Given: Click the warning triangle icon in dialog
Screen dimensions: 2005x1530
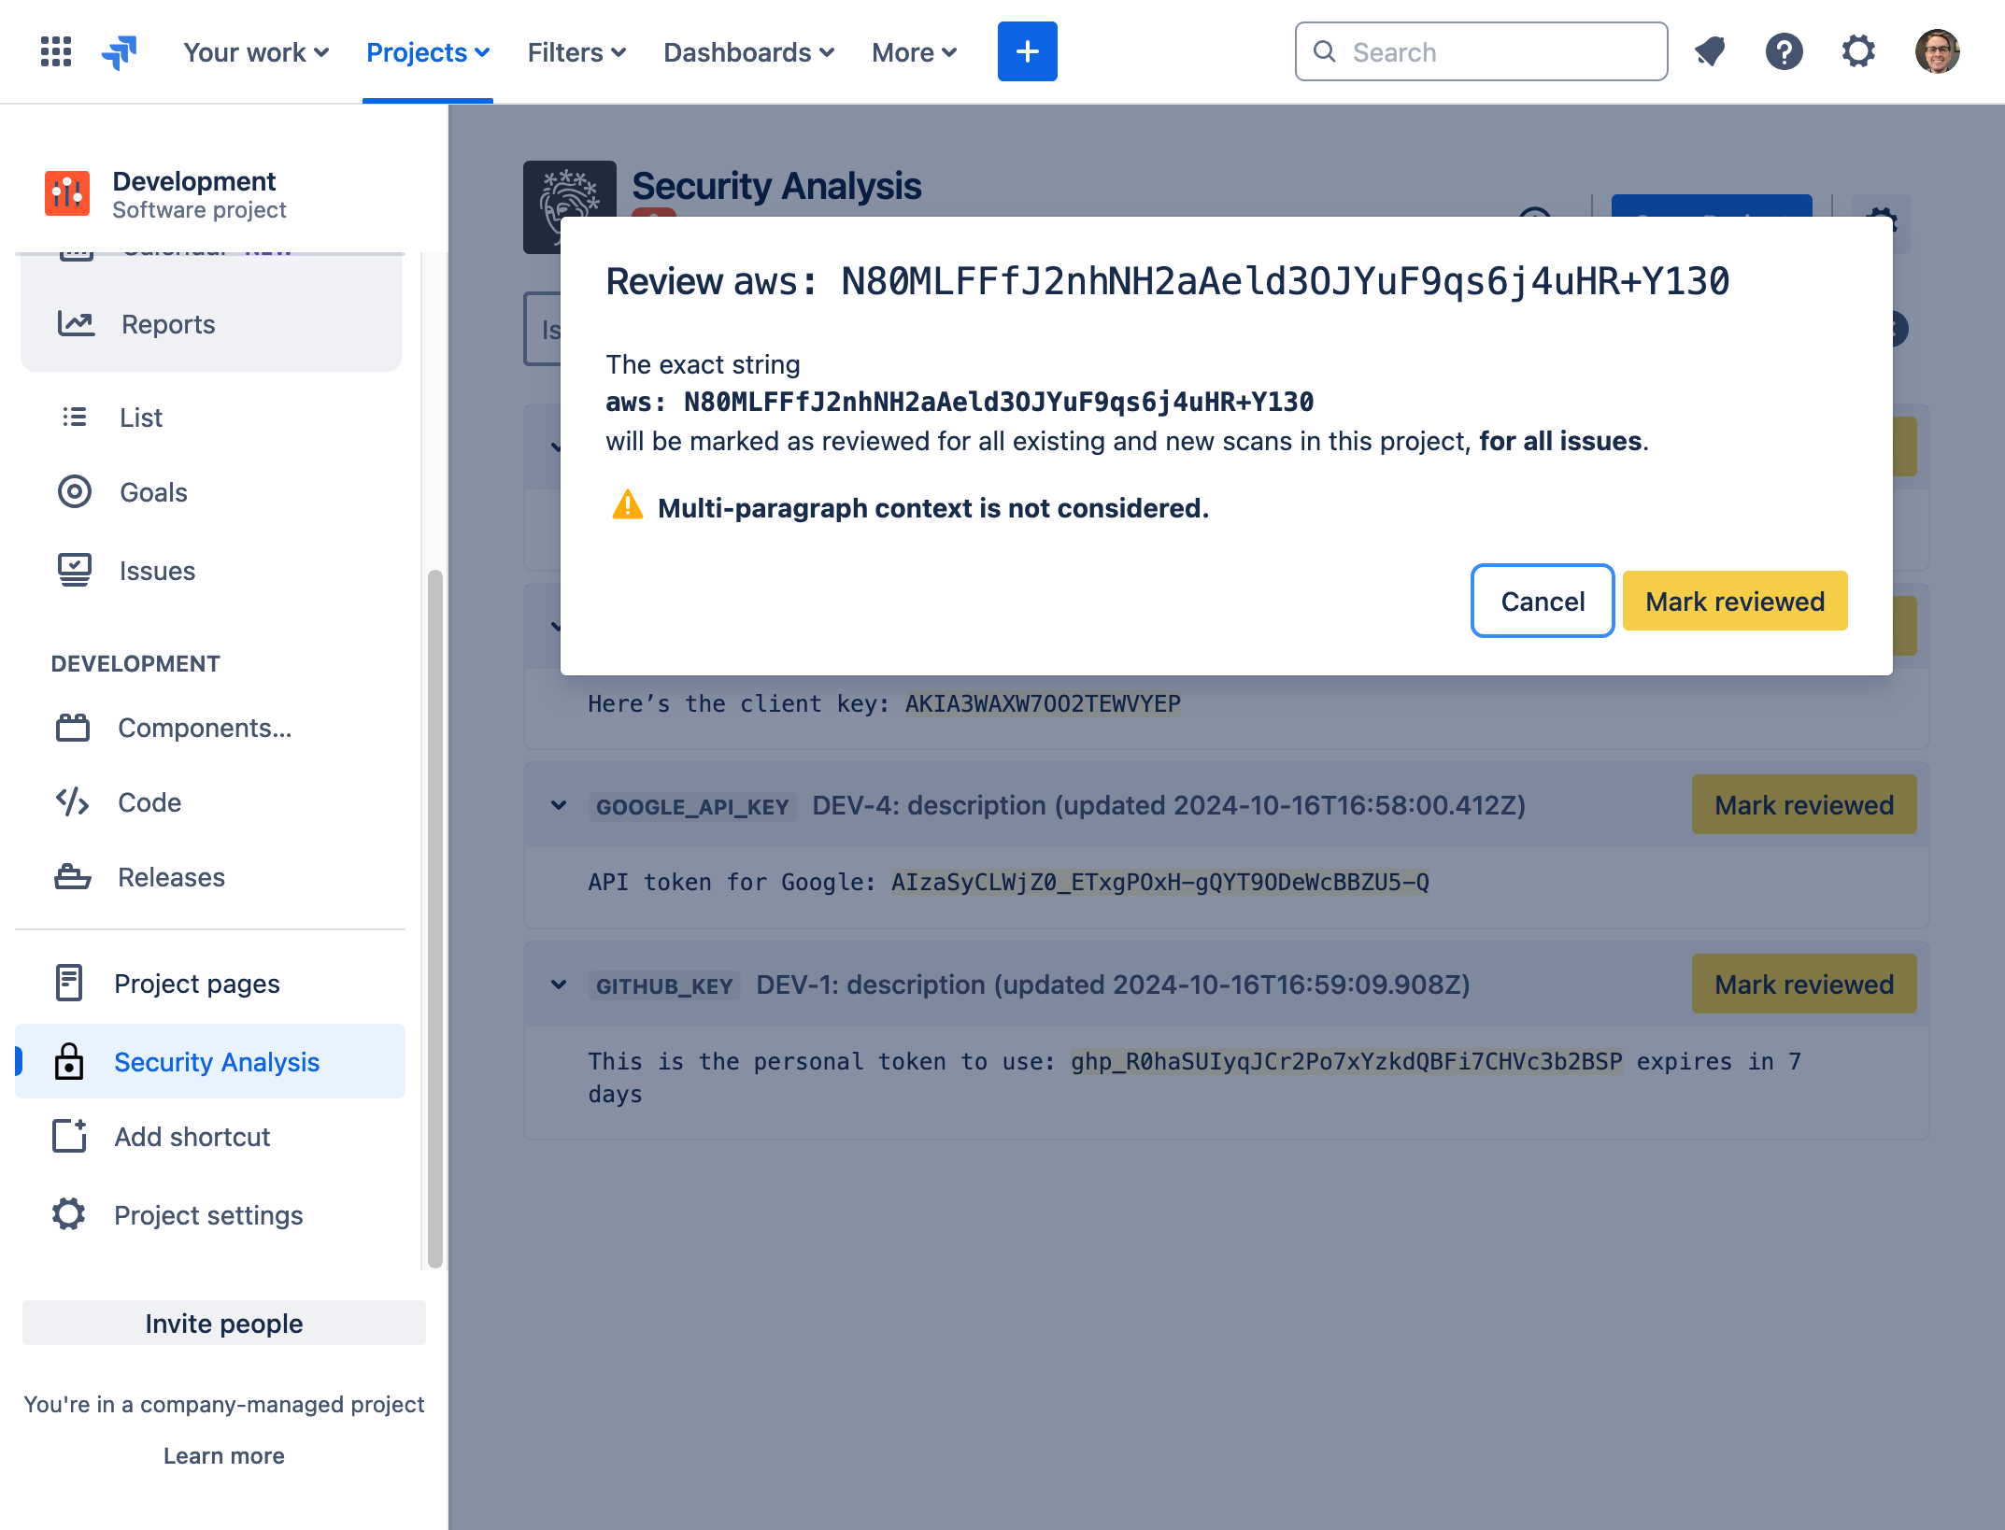Looking at the screenshot, I should tap(628, 504).
